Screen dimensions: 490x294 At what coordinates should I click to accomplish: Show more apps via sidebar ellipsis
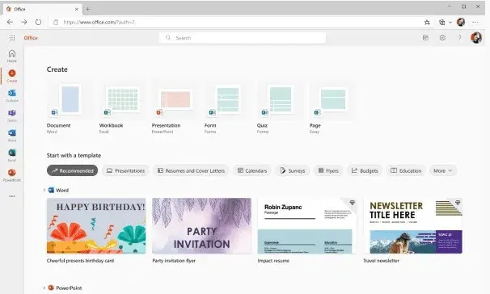[x=12, y=196]
